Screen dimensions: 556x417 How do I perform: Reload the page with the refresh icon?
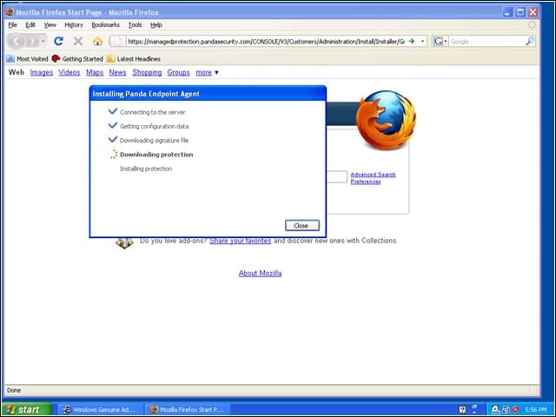click(58, 41)
